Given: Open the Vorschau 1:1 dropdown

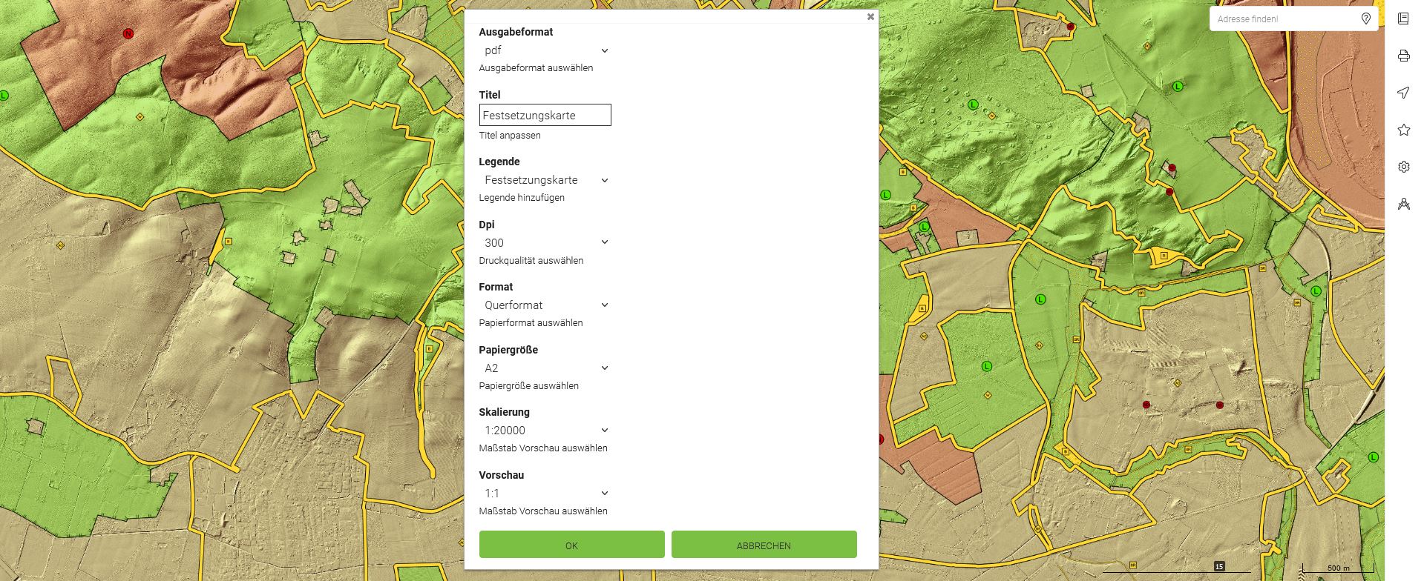Looking at the screenshot, I should click(x=545, y=494).
